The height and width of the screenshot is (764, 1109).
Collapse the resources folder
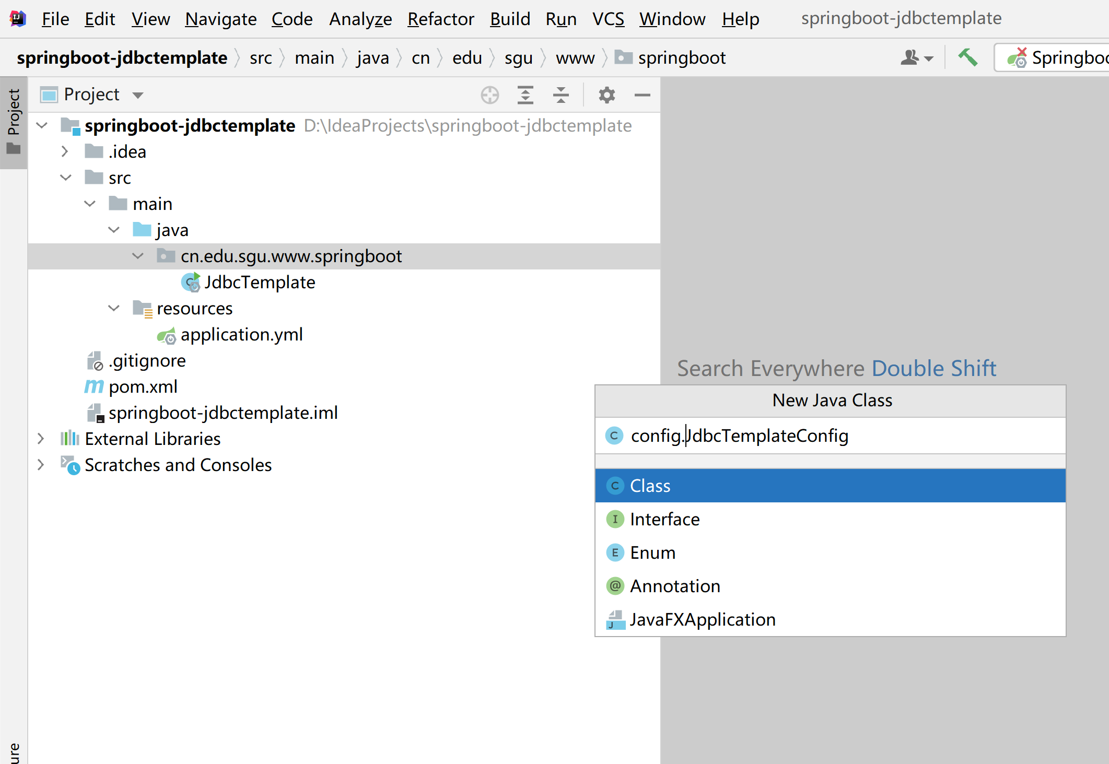[x=114, y=309]
